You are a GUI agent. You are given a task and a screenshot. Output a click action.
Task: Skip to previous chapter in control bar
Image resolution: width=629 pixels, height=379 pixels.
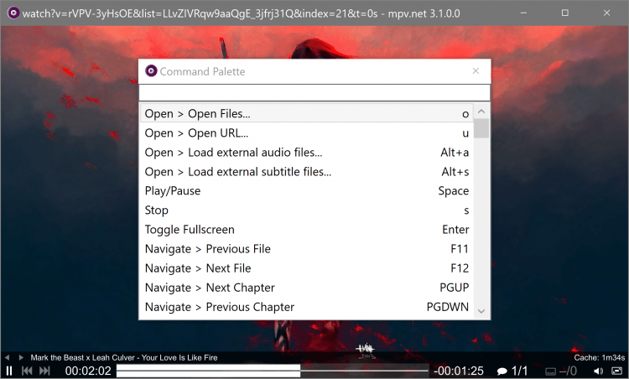pos(27,371)
